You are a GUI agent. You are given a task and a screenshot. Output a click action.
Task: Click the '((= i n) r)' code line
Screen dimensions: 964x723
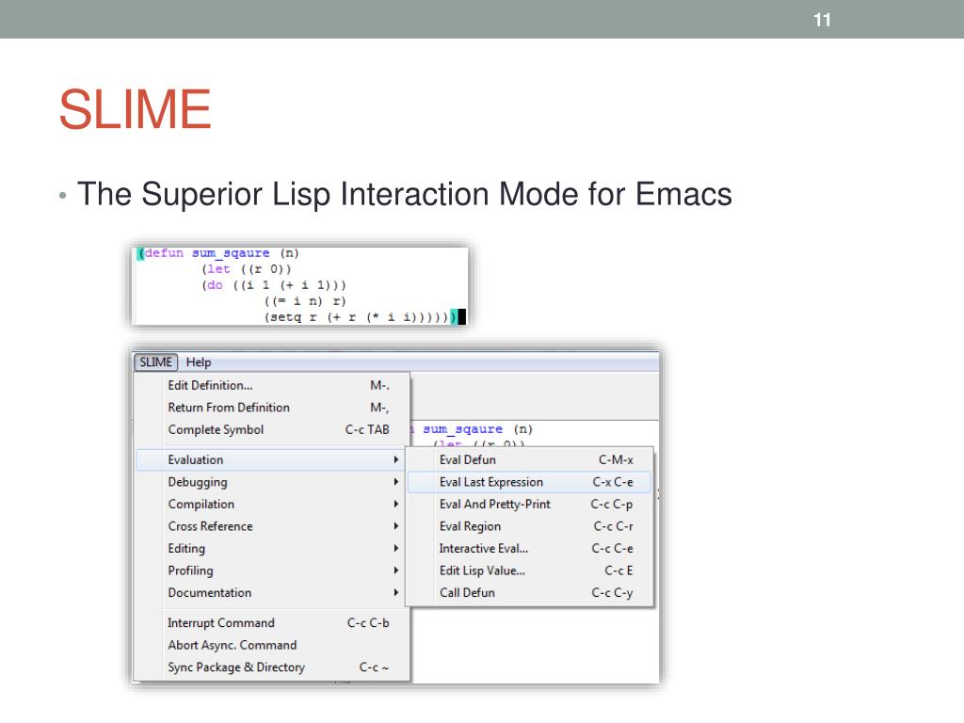[x=305, y=301]
